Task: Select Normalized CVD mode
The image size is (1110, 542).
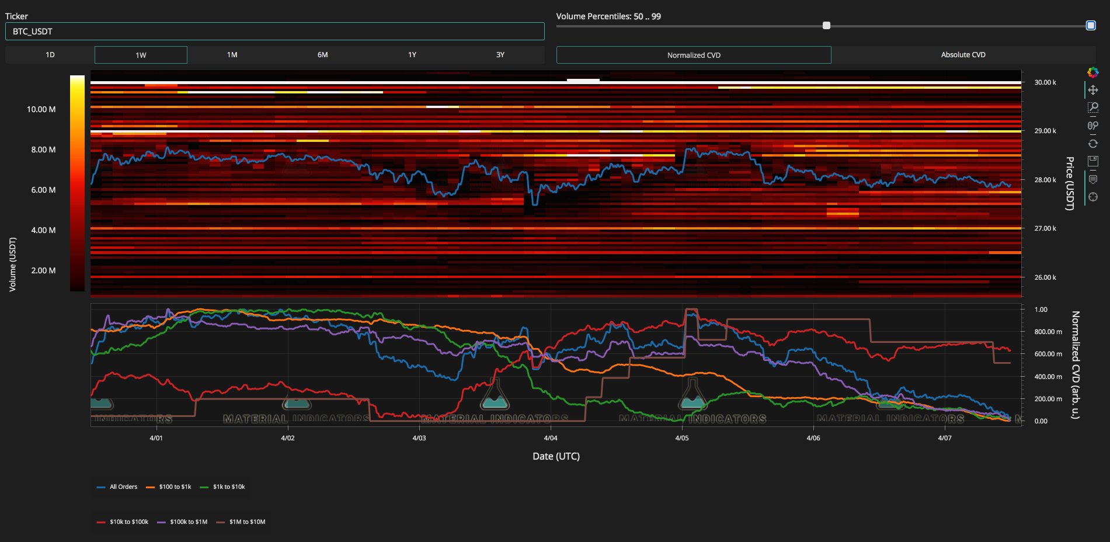Action: [694, 55]
